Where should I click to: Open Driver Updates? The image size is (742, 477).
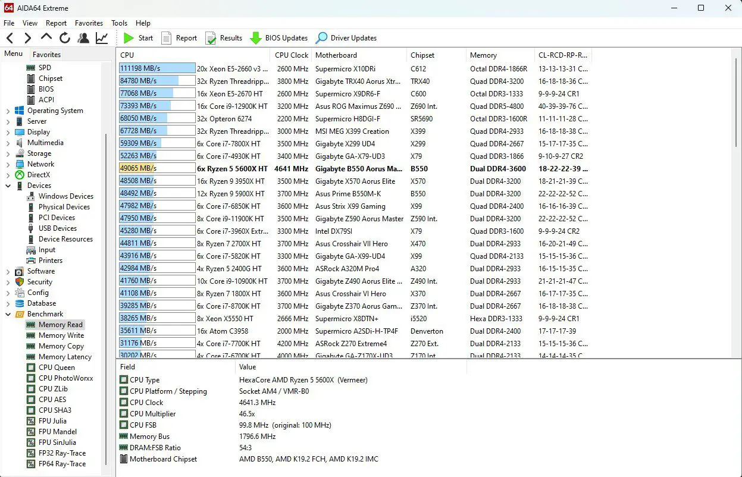346,38
